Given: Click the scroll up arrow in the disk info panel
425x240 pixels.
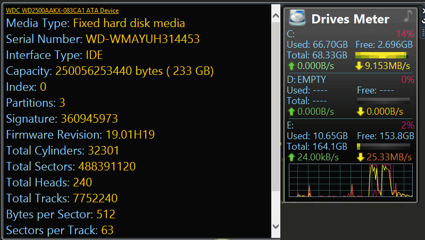Looking at the screenshot, I should tap(276, 16).
